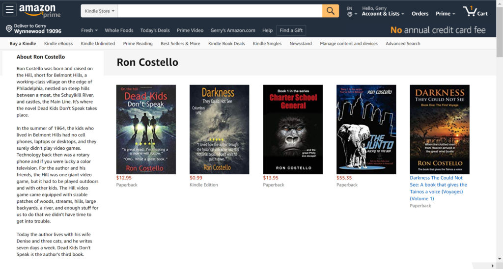Open Kindle Unlimited menu item

pyautogui.click(x=98, y=44)
